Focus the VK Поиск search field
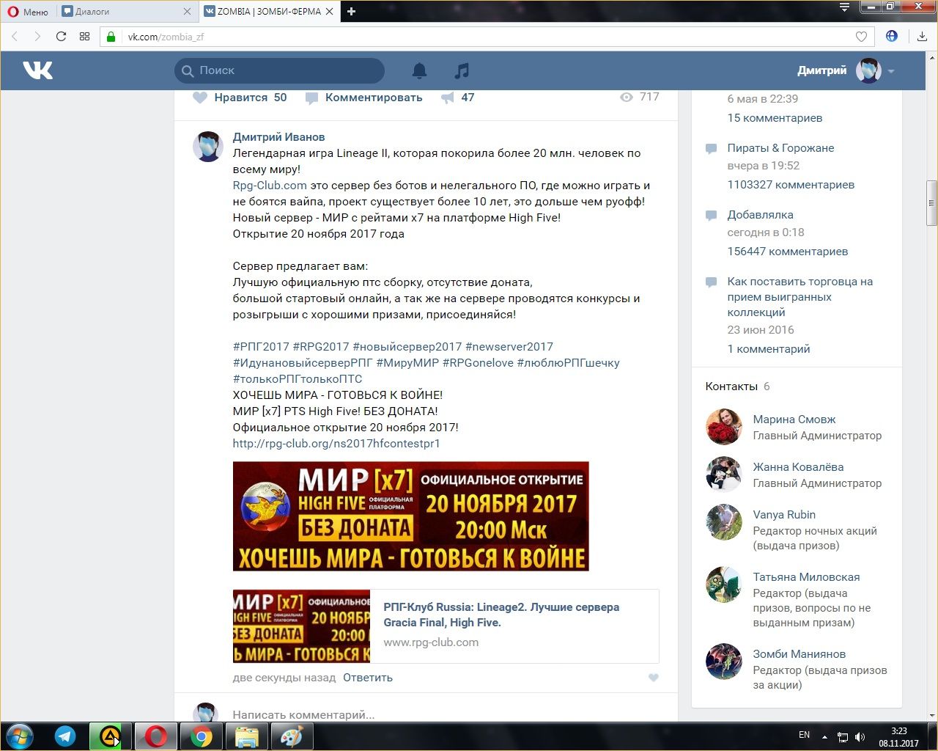Image resolution: width=938 pixels, height=751 pixels. 279,70
